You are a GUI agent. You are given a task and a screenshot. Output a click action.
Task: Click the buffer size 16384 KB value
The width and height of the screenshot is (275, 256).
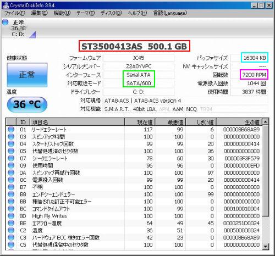[x=255, y=58]
